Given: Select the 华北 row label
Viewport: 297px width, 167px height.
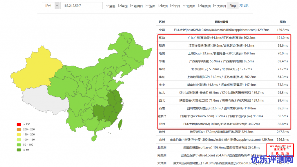Looking at the screenshot, I should [x=162, y=69].
